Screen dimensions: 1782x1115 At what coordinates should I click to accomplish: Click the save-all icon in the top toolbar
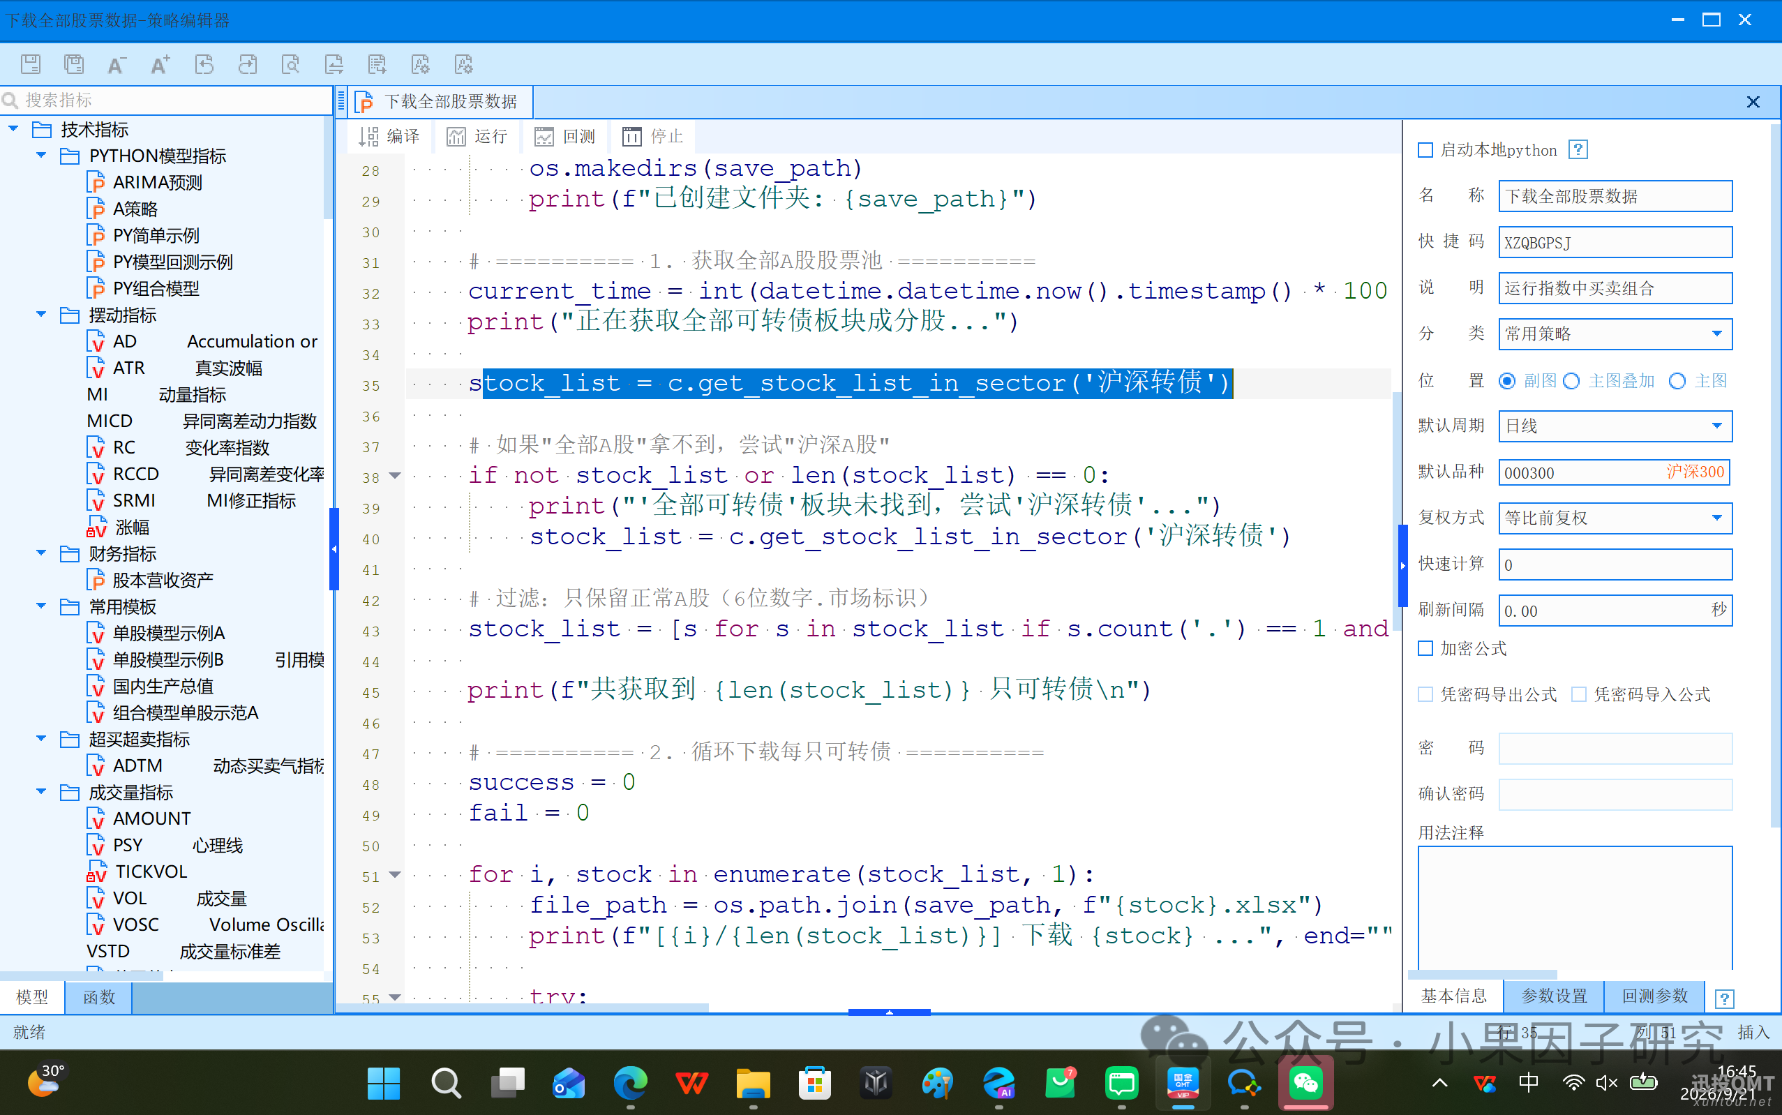click(x=74, y=64)
